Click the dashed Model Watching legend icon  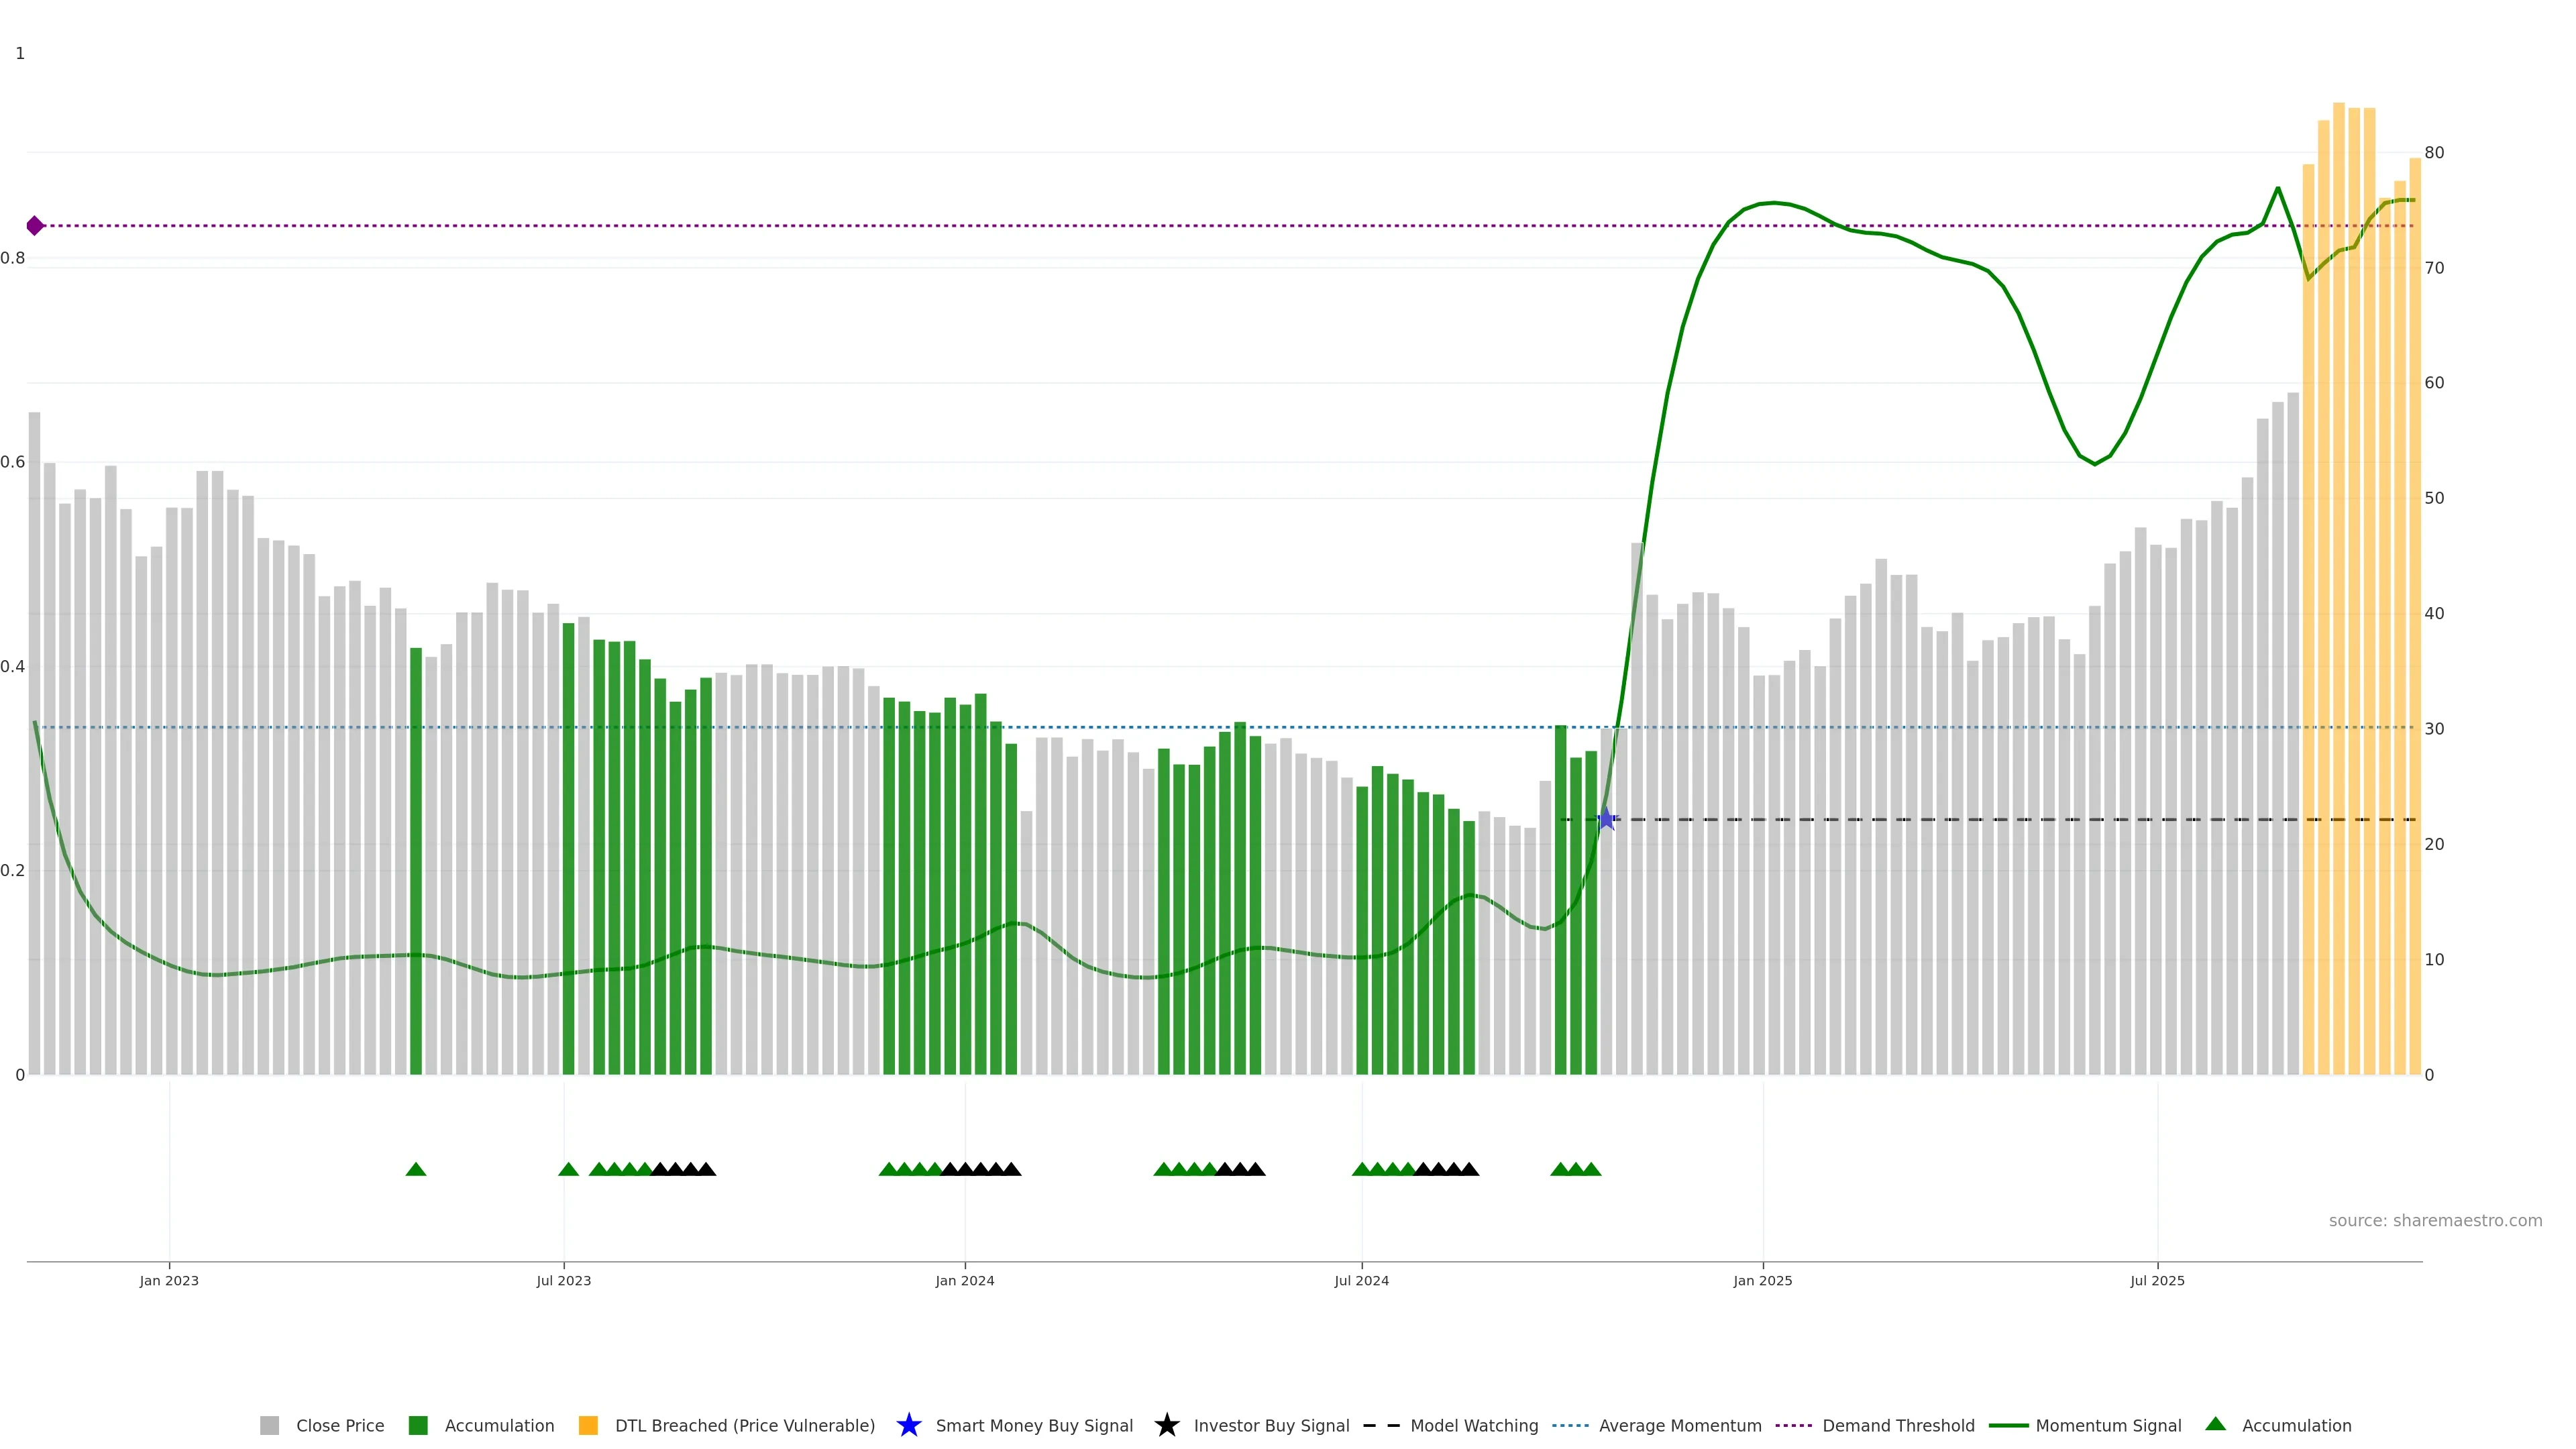point(1381,1425)
